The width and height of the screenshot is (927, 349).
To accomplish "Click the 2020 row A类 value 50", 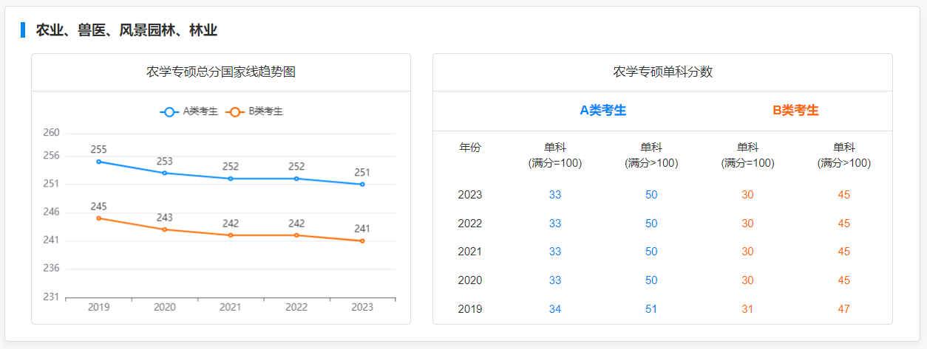I will point(651,280).
